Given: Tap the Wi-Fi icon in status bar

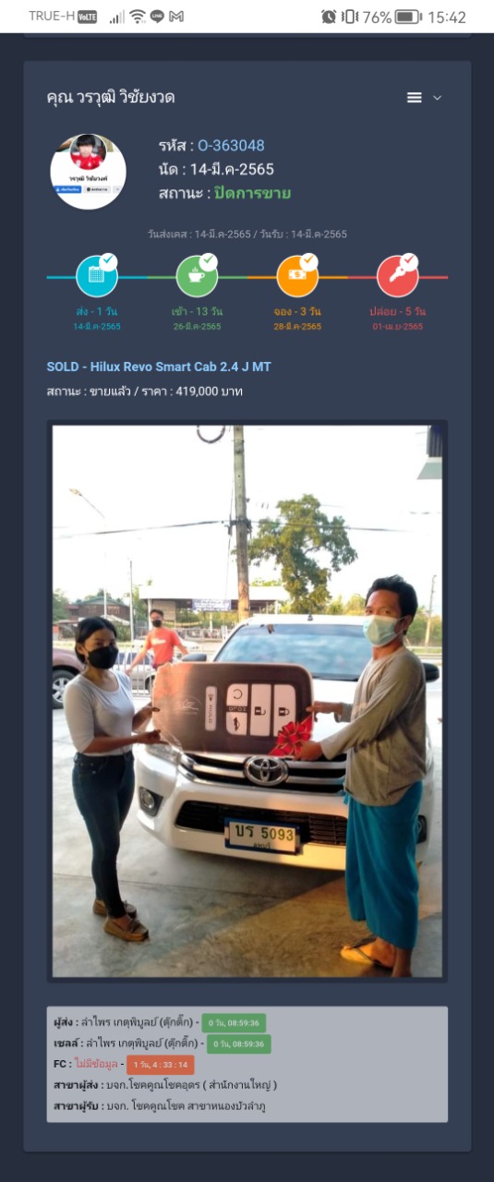Looking at the screenshot, I should [x=138, y=17].
